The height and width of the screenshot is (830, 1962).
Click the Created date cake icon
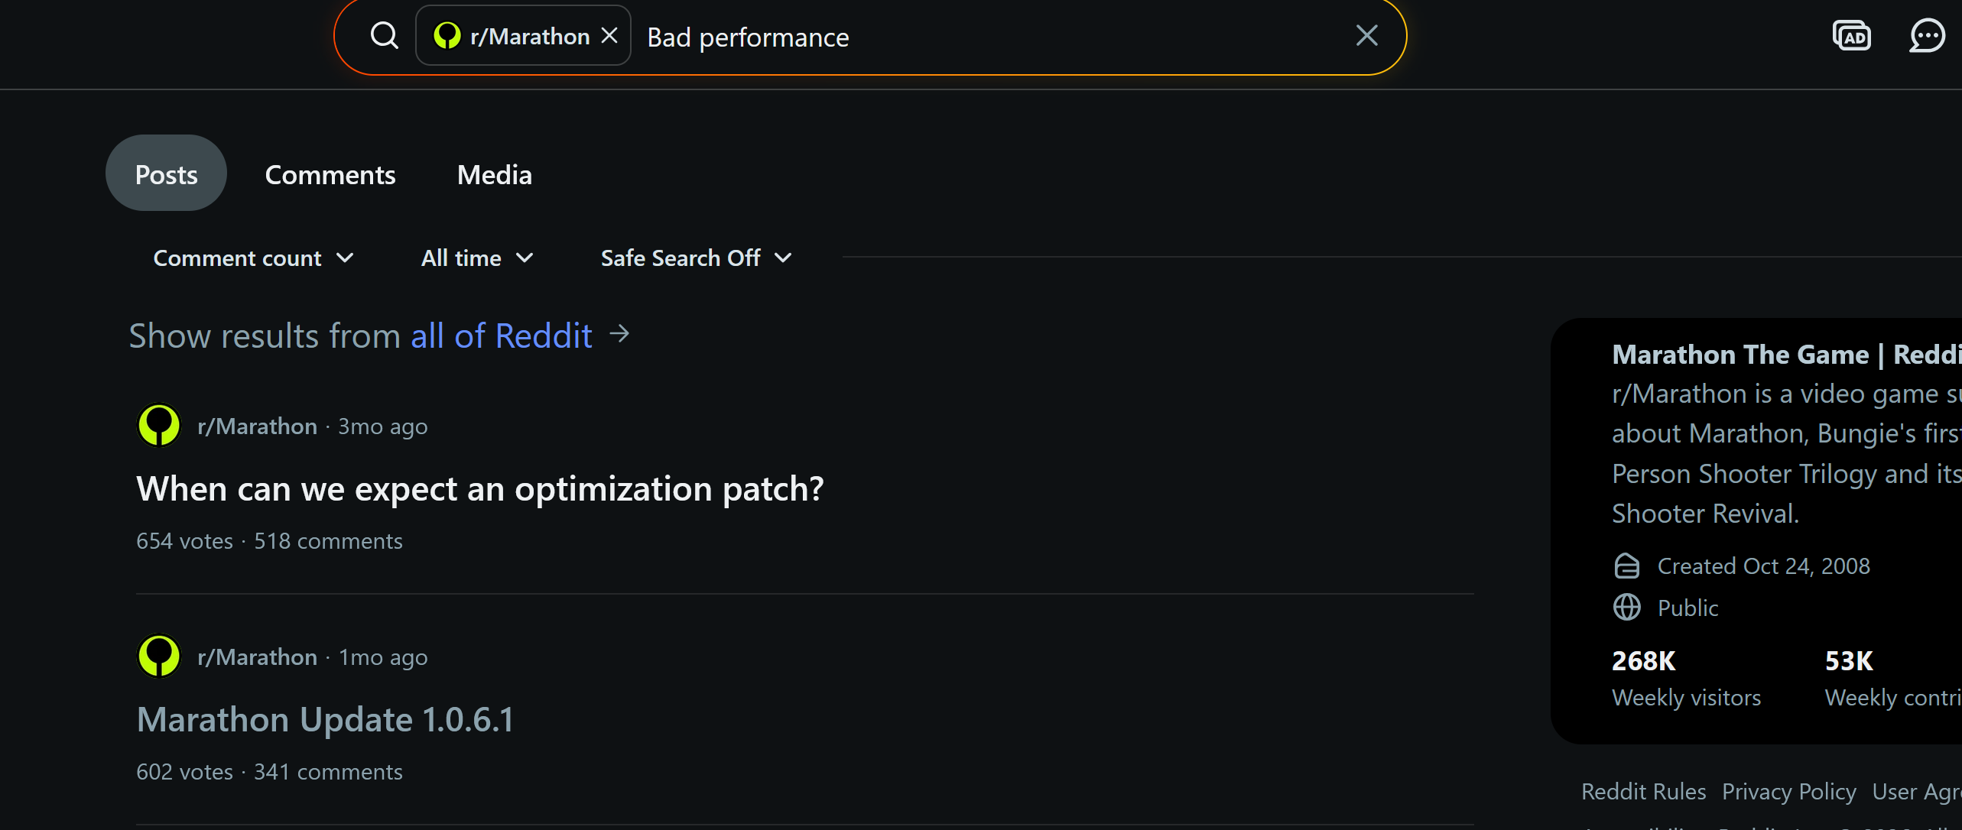[1626, 566]
